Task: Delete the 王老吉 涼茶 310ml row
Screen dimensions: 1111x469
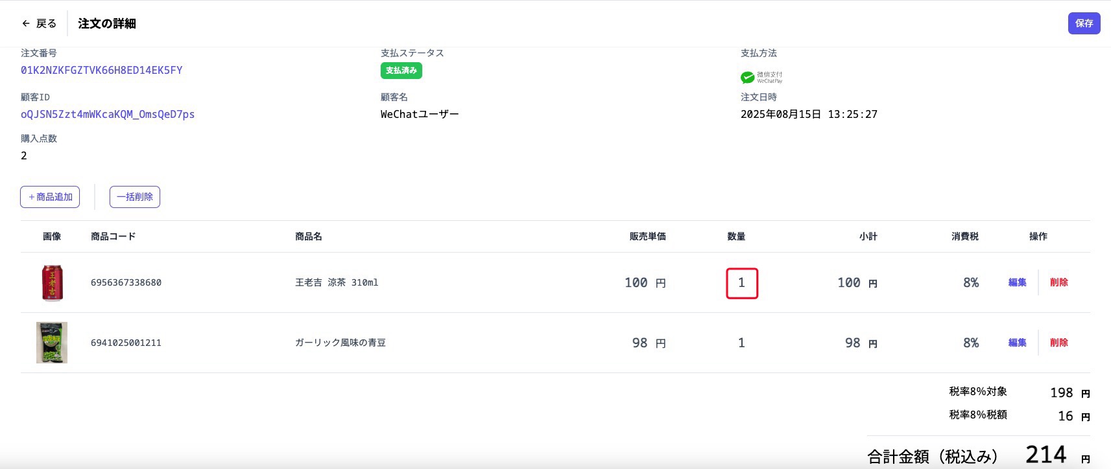Action: click(1058, 282)
